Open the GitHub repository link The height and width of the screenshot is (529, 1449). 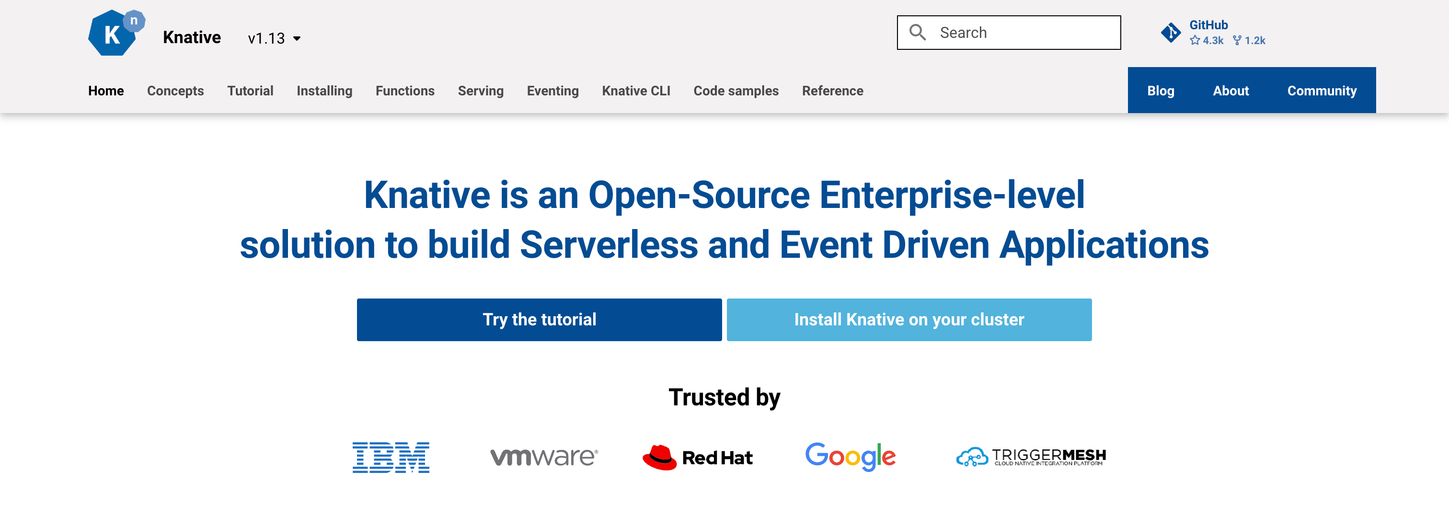coord(1213,32)
